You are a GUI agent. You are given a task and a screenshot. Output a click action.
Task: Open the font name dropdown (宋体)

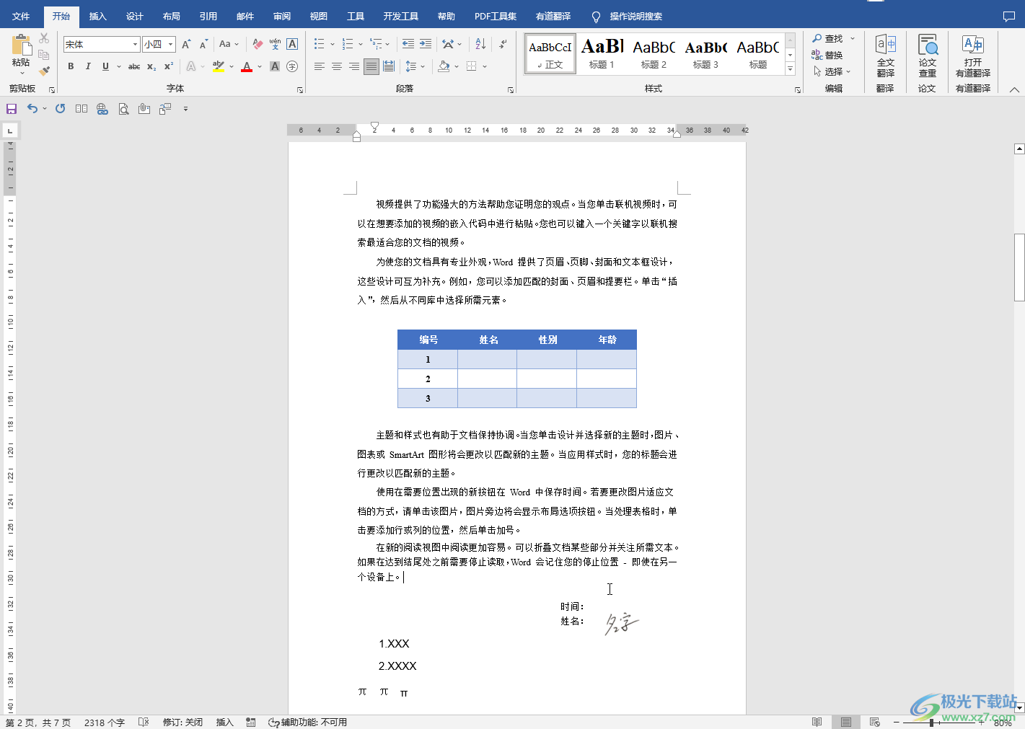point(135,45)
